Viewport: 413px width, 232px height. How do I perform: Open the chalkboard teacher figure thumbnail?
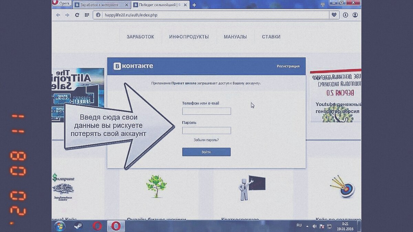click(x=252, y=188)
